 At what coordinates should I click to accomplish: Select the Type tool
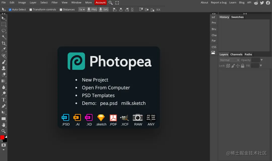4,100
